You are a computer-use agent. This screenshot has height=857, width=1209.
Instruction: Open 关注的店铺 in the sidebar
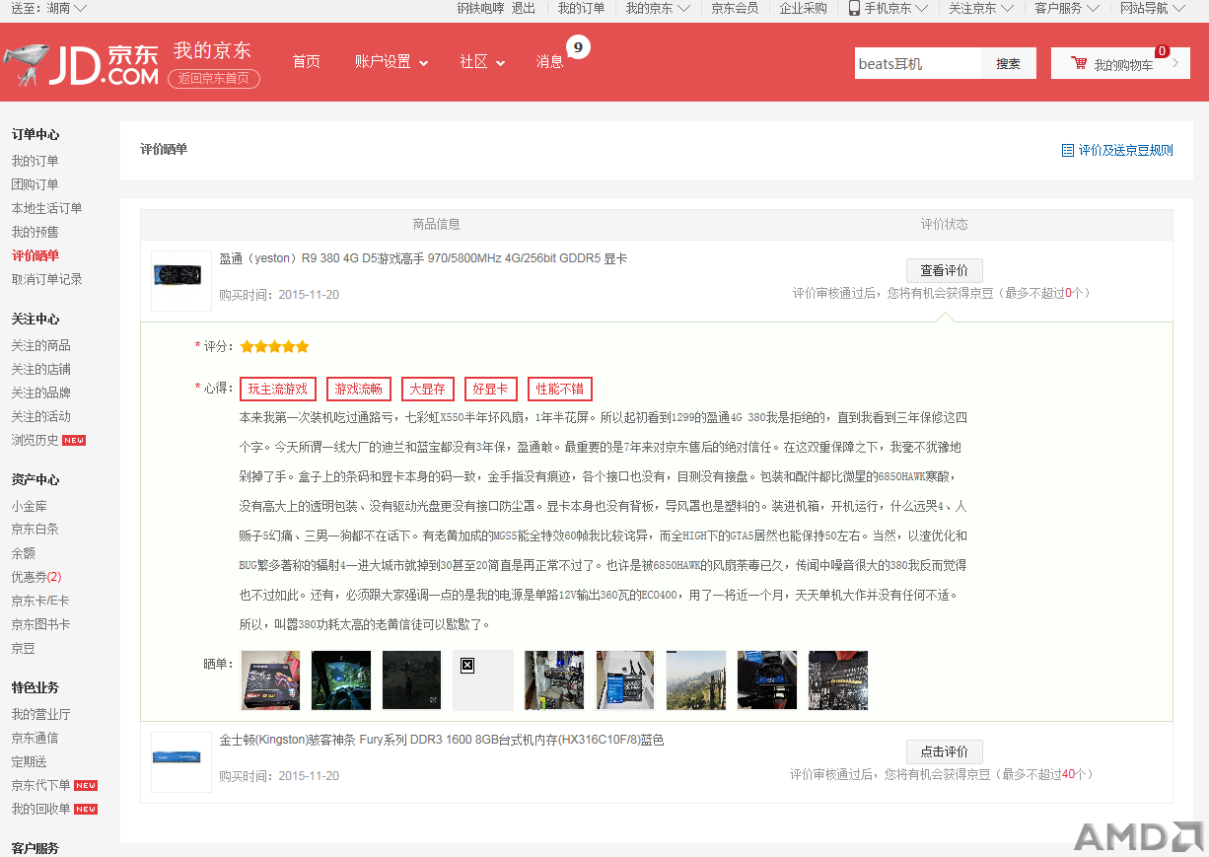pyautogui.click(x=40, y=369)
